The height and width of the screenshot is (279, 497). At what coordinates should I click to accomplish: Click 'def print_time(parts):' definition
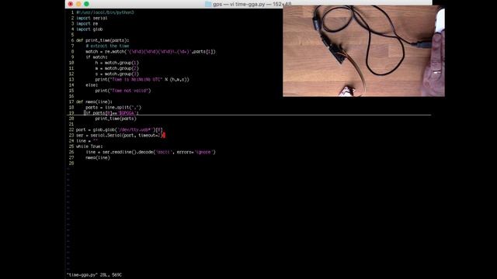pyautogui.click(x=103, y=40)
